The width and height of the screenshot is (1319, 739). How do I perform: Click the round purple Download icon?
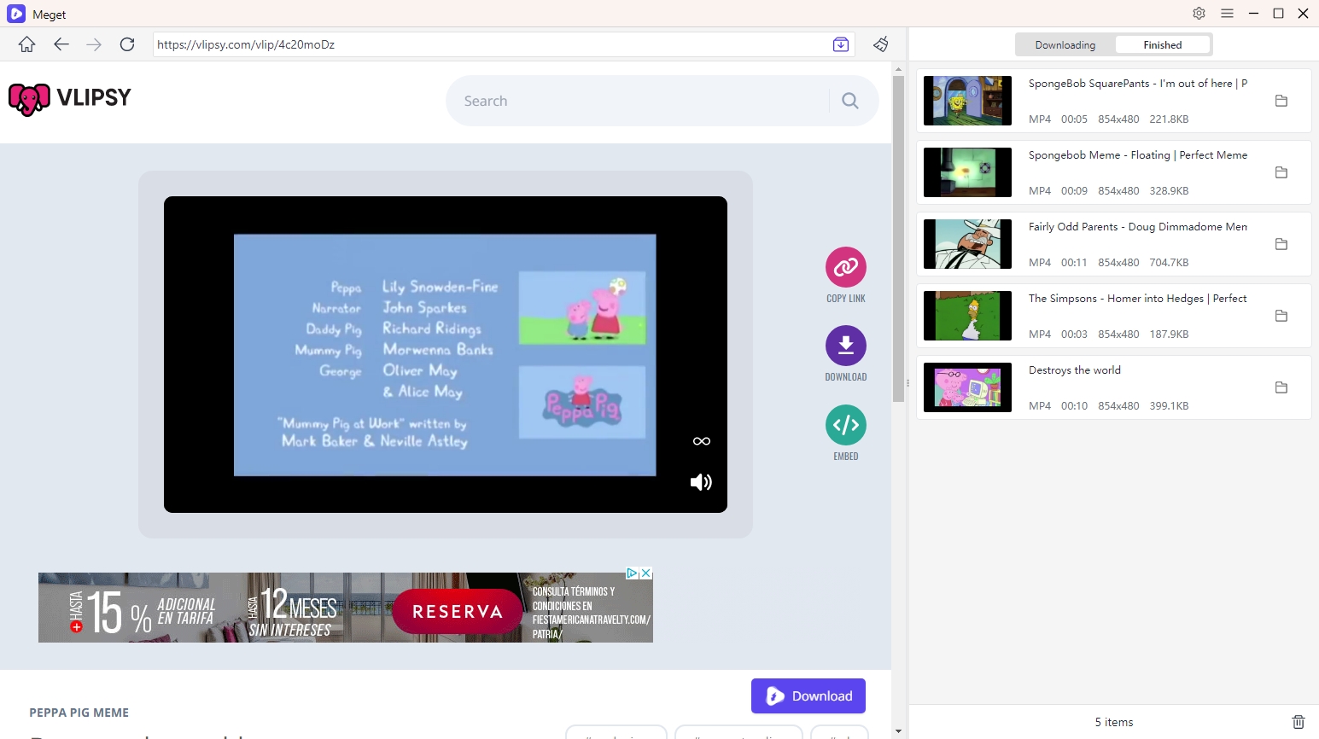pyautogui.click(x=846, y=346)
